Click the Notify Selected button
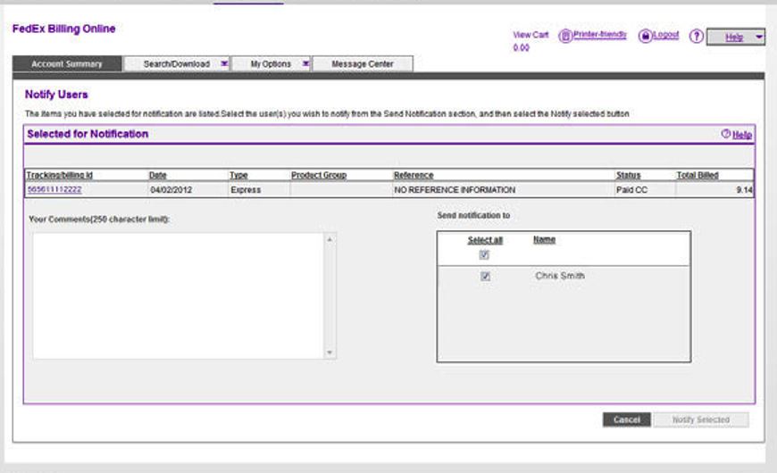 point(701,419)
